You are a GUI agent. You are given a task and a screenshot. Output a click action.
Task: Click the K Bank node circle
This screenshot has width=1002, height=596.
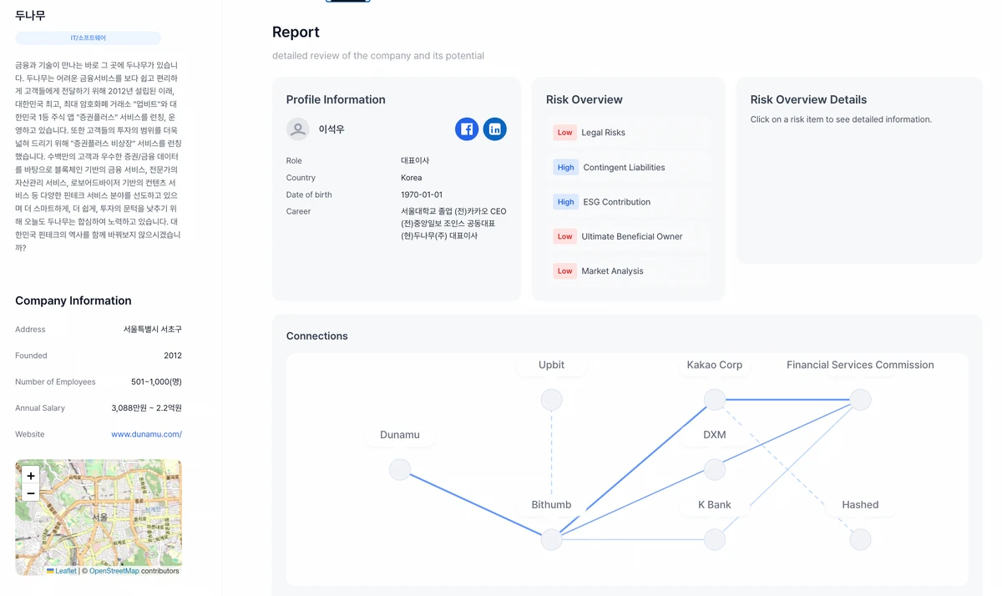click(715, 540)
